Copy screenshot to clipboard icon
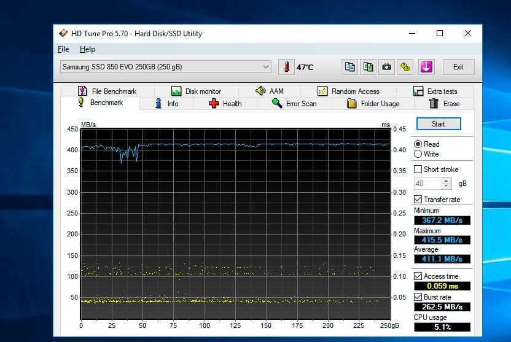511x342 pixels. tap(369, 67)
